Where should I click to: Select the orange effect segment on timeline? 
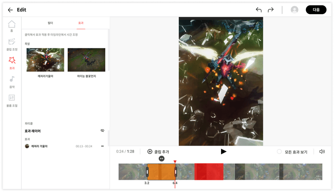point(161,172)
